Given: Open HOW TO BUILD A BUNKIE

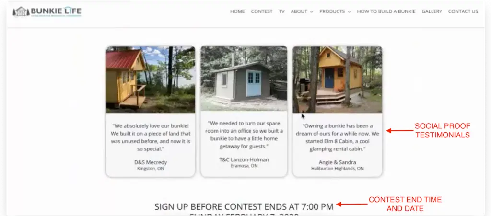Looking at the screenshot, I should click(x=386, y=11).
